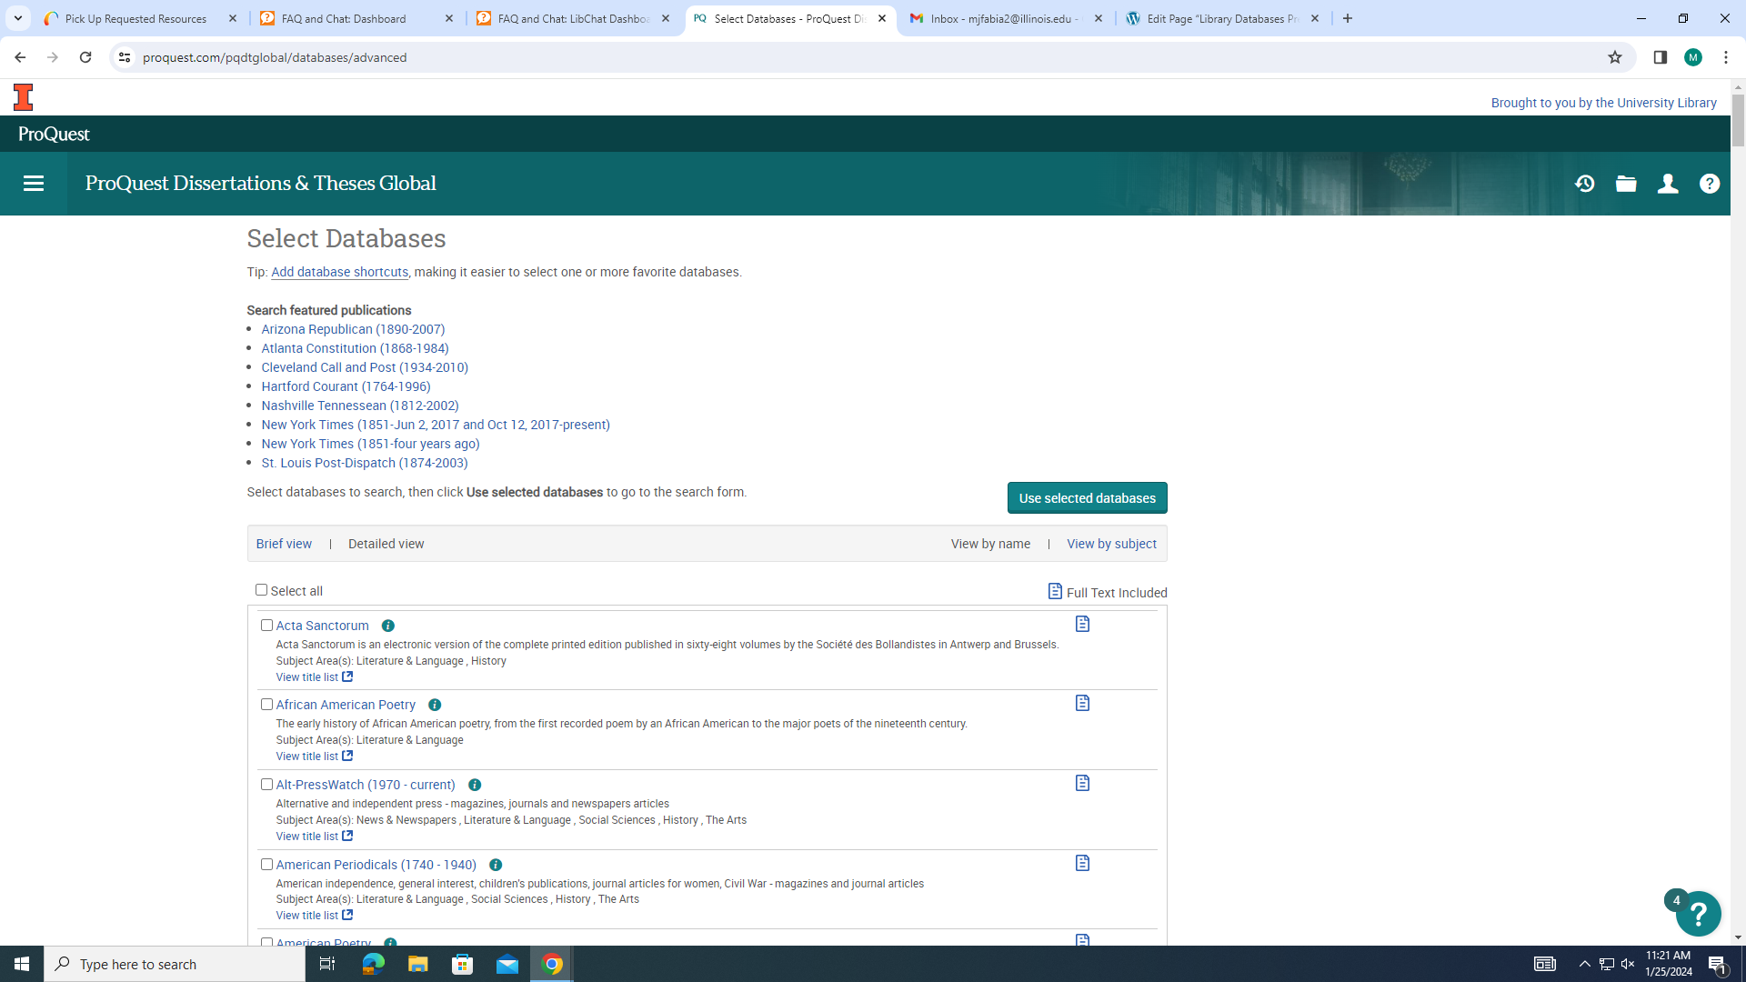Image resolution: width=1746 pixels, height=982 pixels.
Task: Click full text icon for African American Poetry
Action: [x=1082, y=704]
